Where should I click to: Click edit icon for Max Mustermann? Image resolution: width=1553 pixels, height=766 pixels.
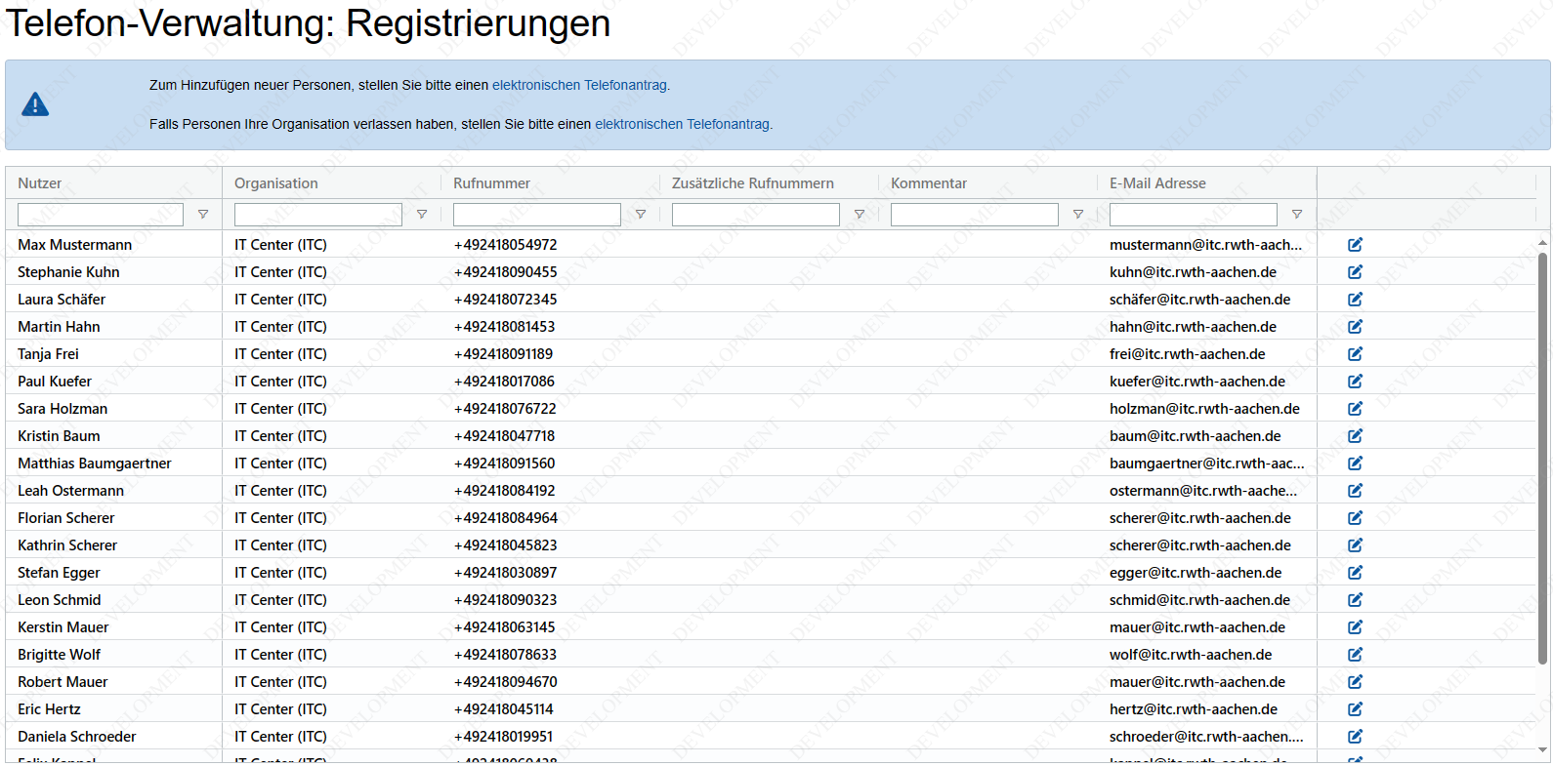click(x=1355, y=245)
